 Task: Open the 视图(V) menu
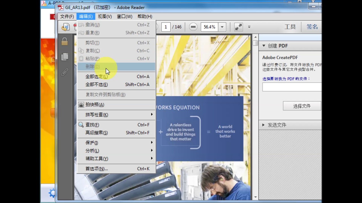[105, 17]
